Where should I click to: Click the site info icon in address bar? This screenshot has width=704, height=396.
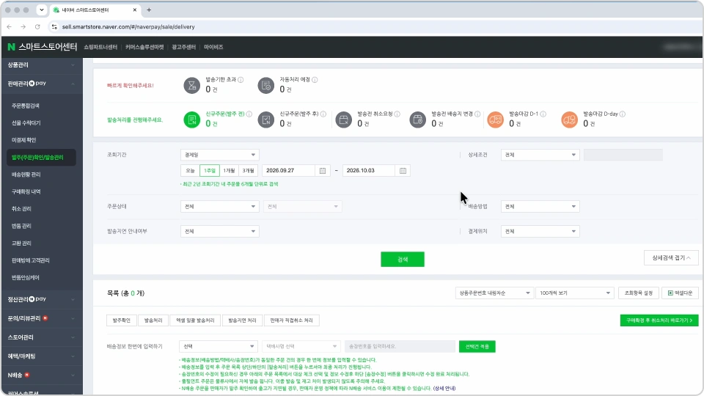tap(54, 27)
